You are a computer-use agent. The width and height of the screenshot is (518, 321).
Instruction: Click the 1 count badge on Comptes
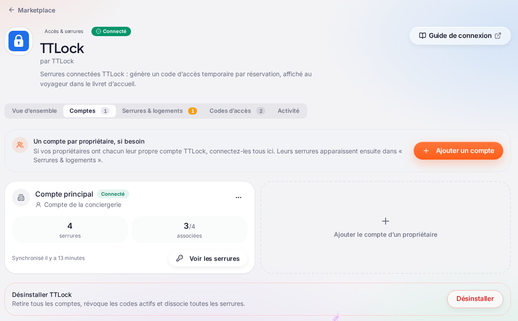tap(105, 111)
